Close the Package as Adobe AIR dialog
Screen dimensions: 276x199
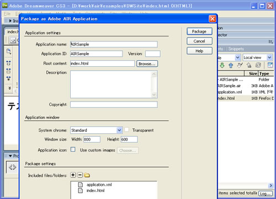(x=213, y=19)
